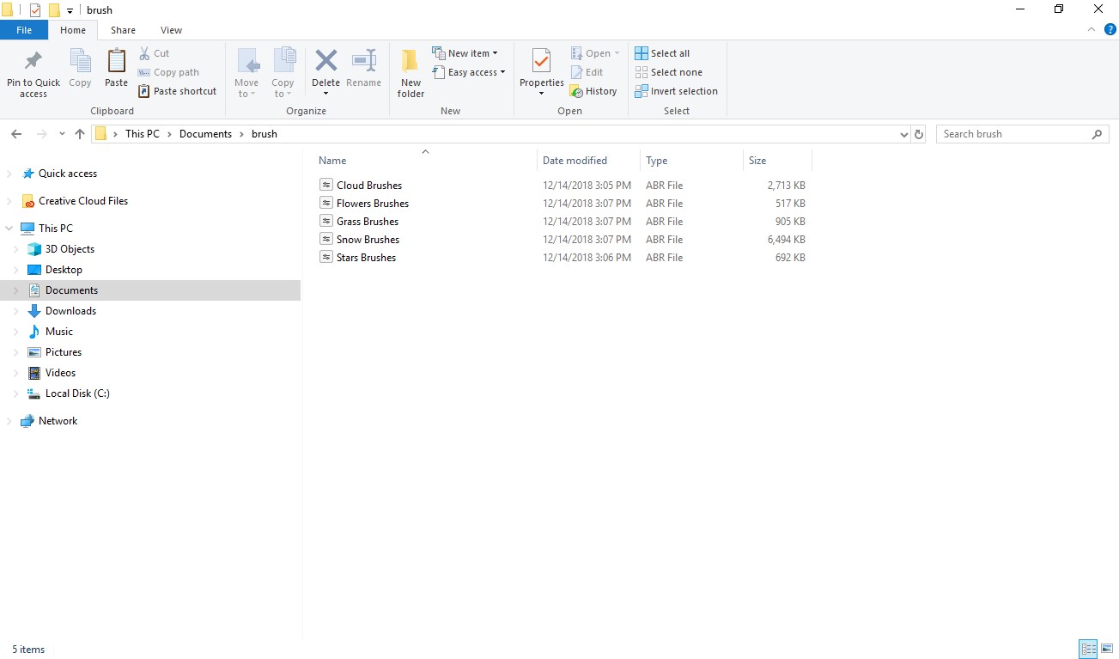The image size is (1119, 659).
Task: Switch to the View ribbon tab
Action: (171, 29)
